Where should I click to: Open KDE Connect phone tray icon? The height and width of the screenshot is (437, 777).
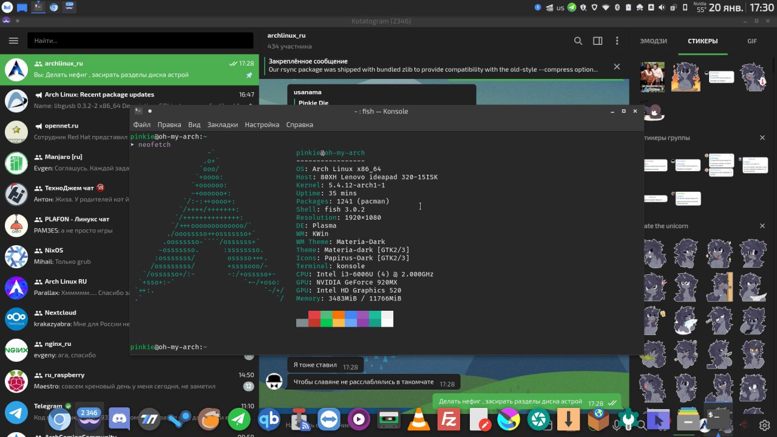685,7
